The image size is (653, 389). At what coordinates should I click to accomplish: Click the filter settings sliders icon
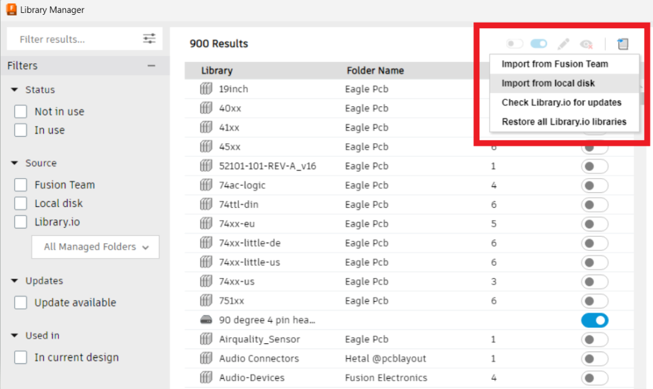149,39
